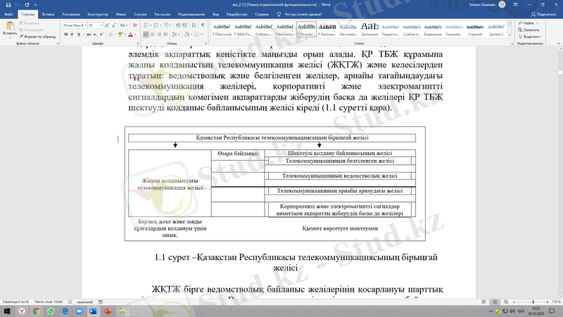The width and height of the screenshot is (563, 317).
Task: Select the Заголовок heading style thumbnail
Action: 370,28
